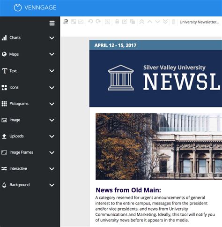Select the paragraph beginning A category reserved

pyautogui.click(x=155, y=209)
